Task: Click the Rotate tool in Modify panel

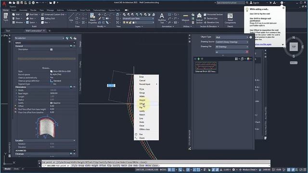Action: point(105,14)
